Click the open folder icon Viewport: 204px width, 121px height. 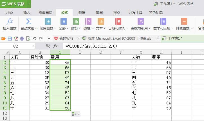4,38
